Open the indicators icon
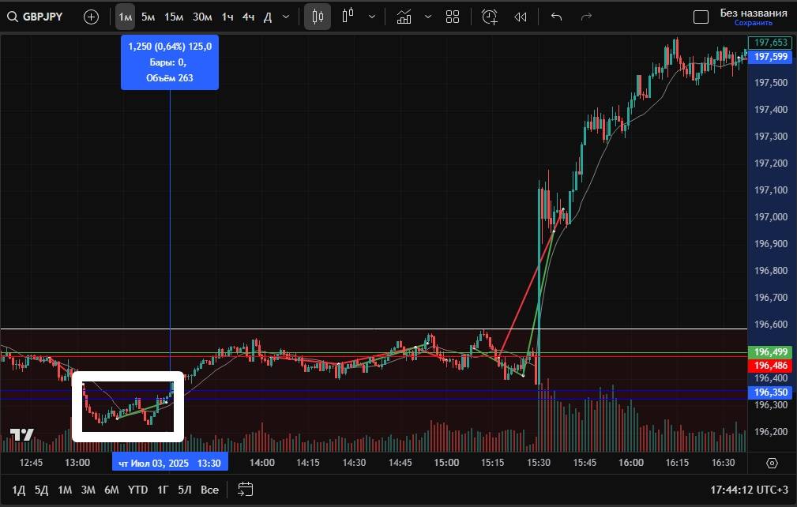Viewport: 797px width, 507px height. coord(404,17)
